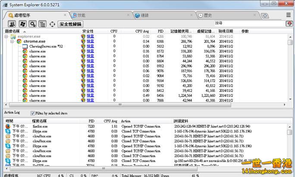This screenshot has height=177, width=295.
Task: Collapse the explorer.exe tree node
Action: click(6, 37)
